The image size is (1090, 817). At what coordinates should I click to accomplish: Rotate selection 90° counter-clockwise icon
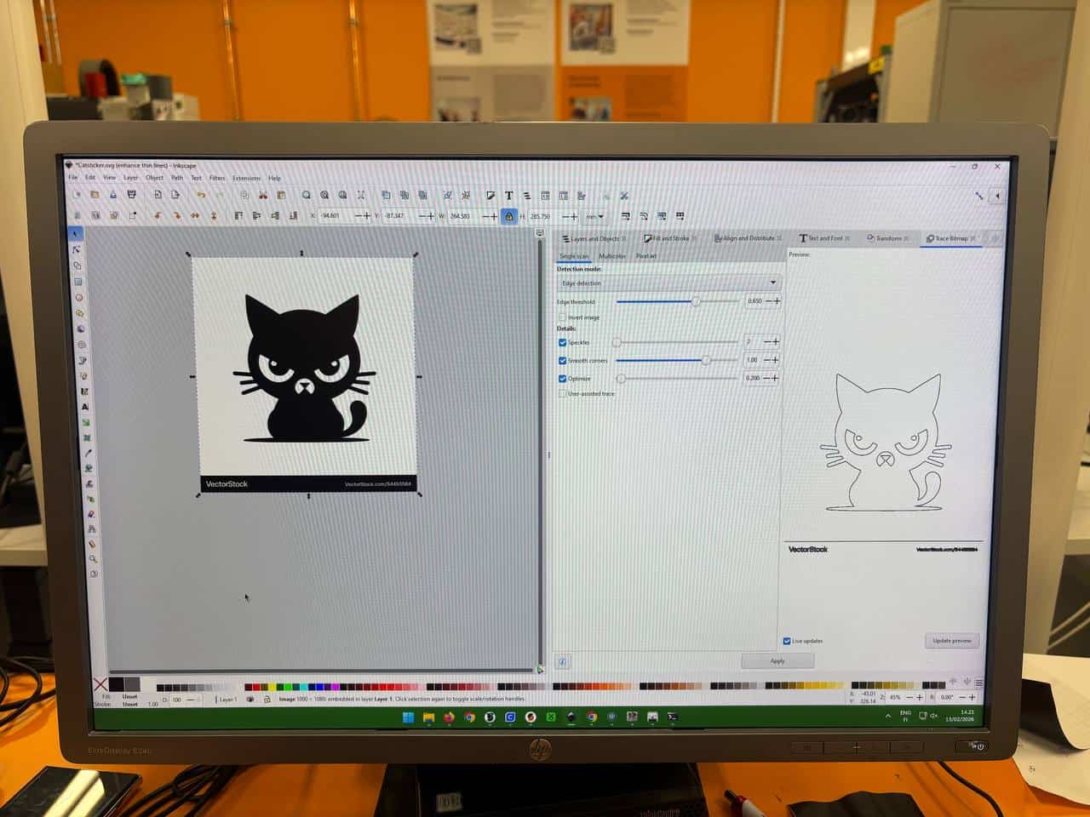(x=158, y=216)
